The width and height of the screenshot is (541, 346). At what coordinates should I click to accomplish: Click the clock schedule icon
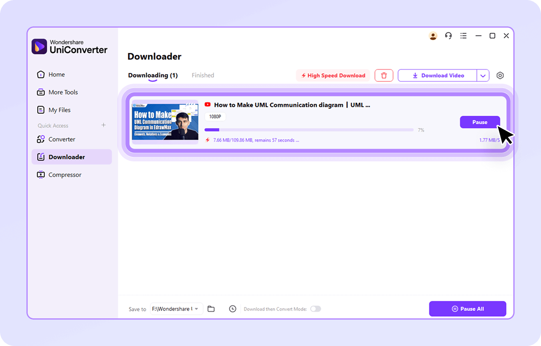click(232, 309)
